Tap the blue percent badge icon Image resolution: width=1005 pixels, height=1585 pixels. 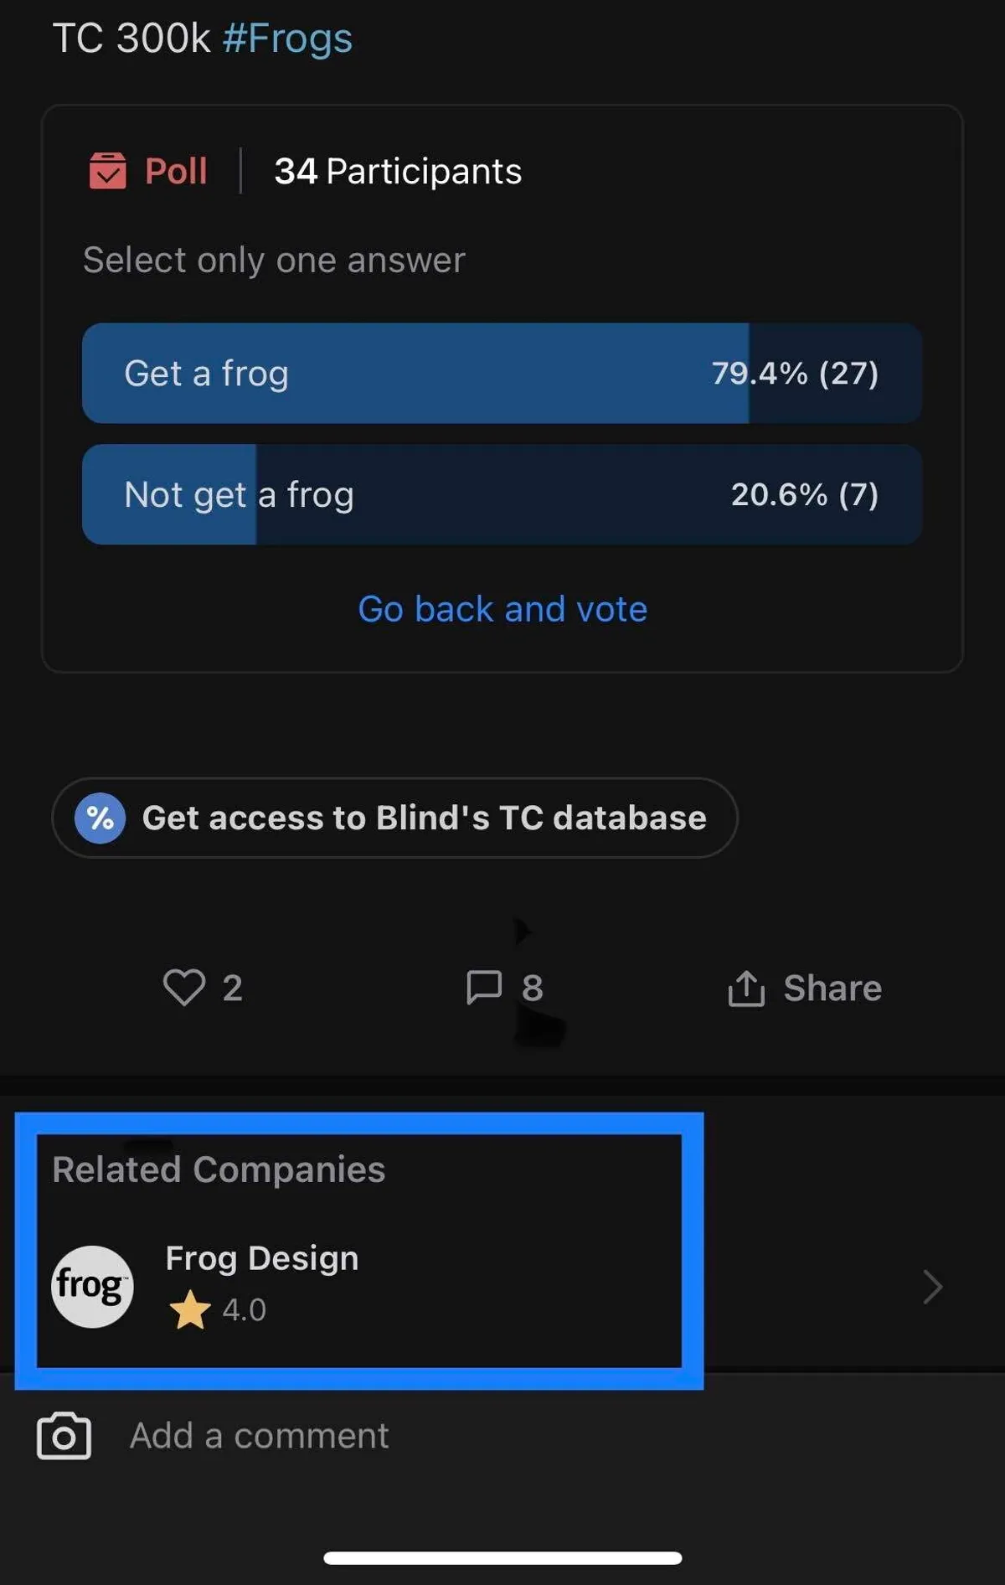point(100,818)
